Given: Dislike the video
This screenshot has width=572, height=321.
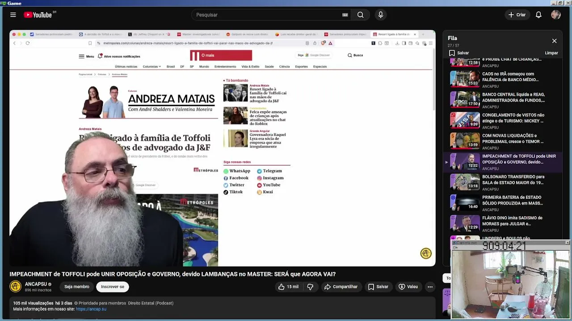Looking at the screenshot, I should point(310,287).
